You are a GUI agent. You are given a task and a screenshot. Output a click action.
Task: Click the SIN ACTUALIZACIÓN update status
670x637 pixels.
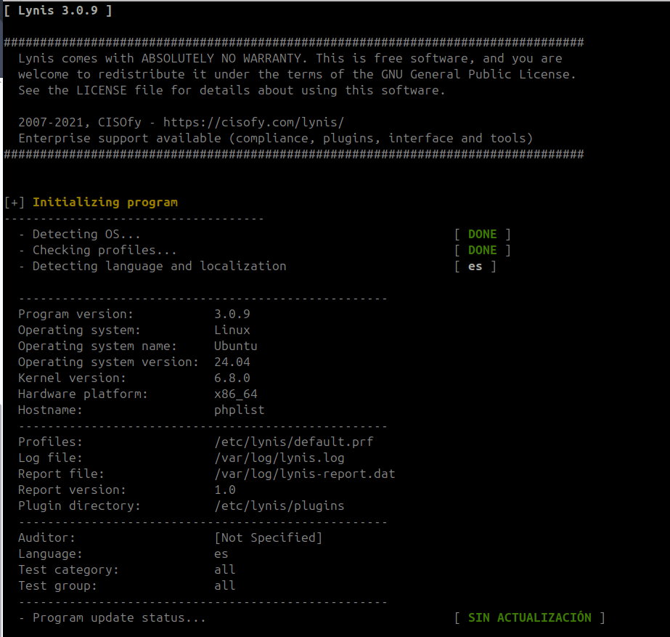tap(529, 618)
